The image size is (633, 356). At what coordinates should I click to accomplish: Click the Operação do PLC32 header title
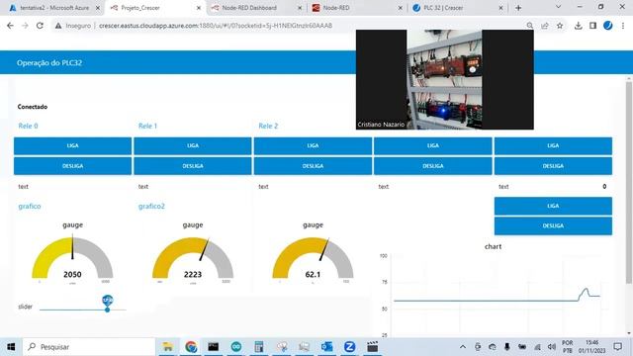[x=49, y=63]
